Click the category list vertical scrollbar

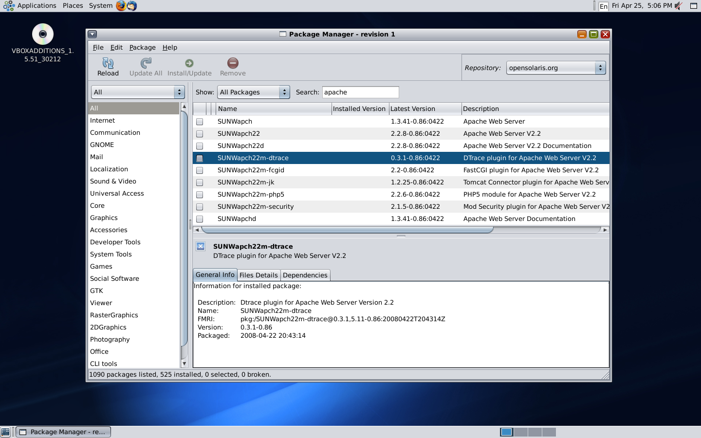[x=184, y=229]
